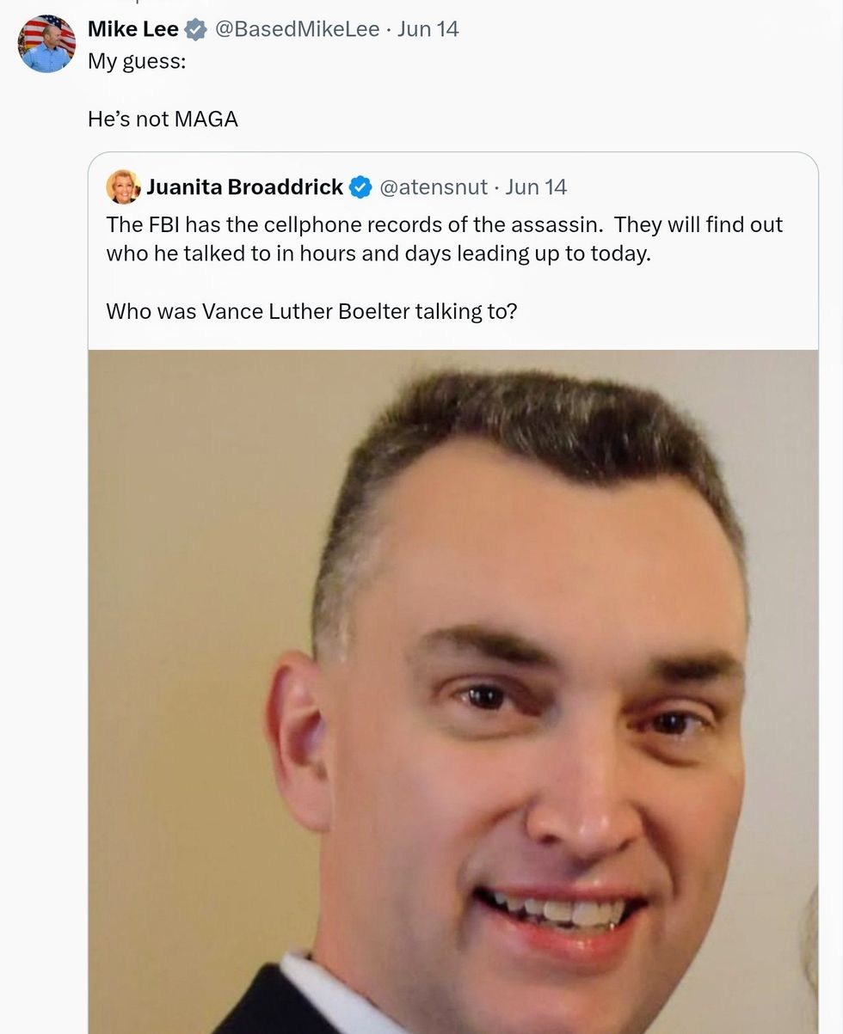Visit the @BasedMikeLee handle

point(297,29)
